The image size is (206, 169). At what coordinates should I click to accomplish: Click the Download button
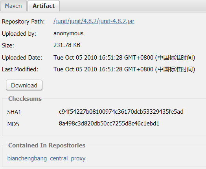(24, 85)
